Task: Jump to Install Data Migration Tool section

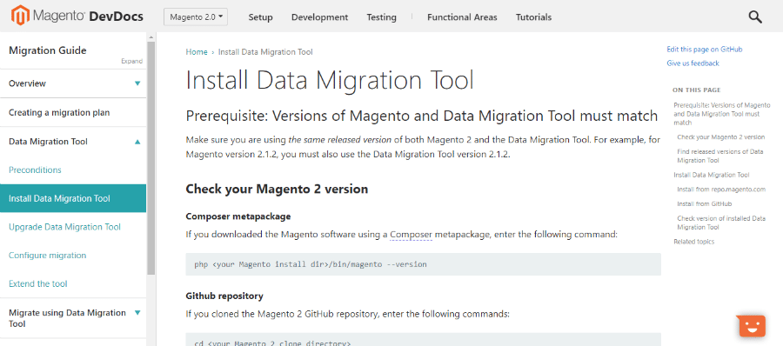Action: pyautogui.click(x=711, y=176)
